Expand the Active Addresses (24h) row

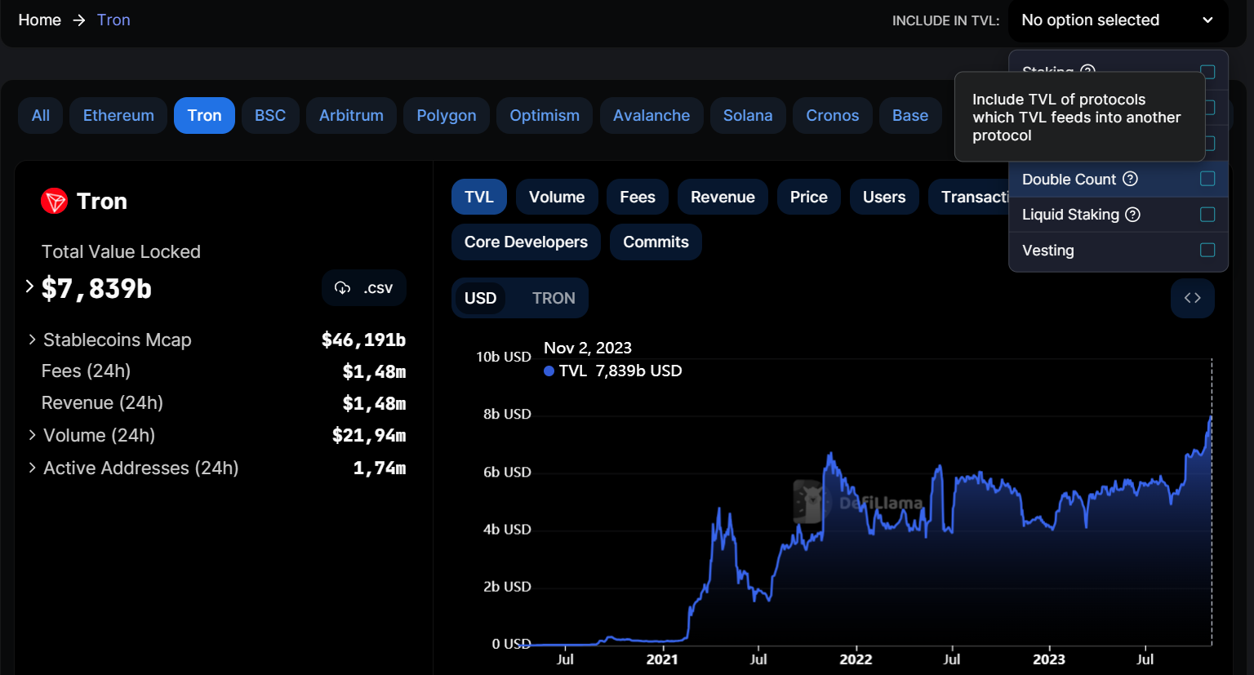coord(32,468)
